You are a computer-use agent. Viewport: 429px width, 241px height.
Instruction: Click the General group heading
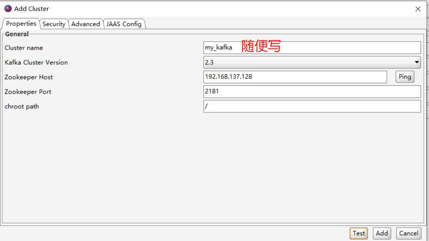[17, 34]
